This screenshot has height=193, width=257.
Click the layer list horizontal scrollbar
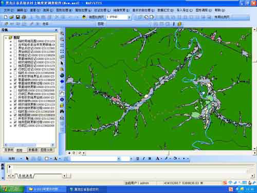[29, 145]
